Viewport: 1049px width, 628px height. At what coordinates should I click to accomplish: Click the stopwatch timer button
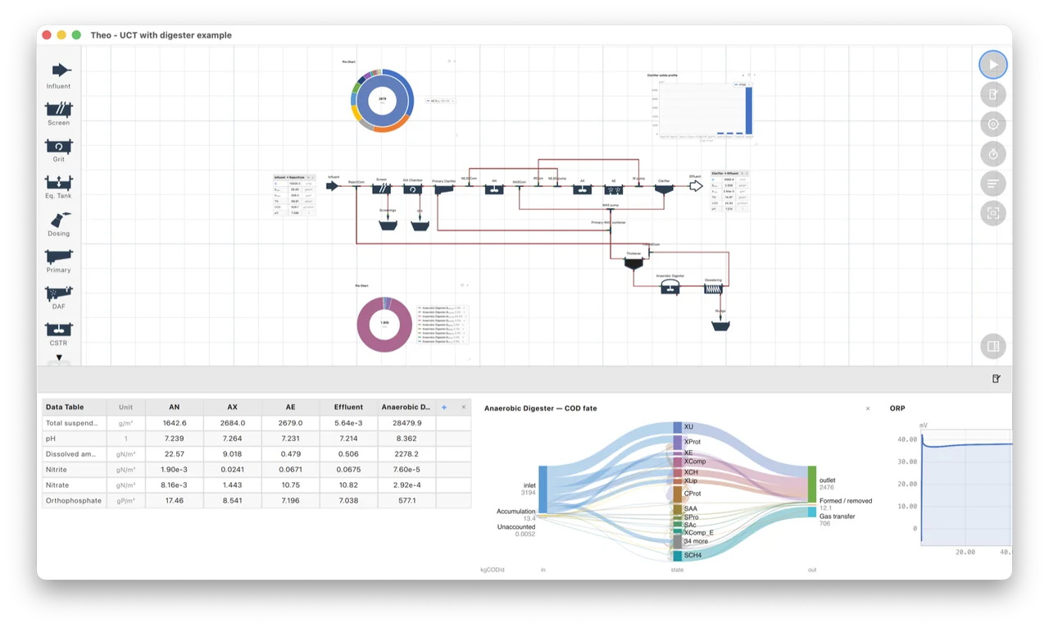pyautogui.click(x=993, y=154)
